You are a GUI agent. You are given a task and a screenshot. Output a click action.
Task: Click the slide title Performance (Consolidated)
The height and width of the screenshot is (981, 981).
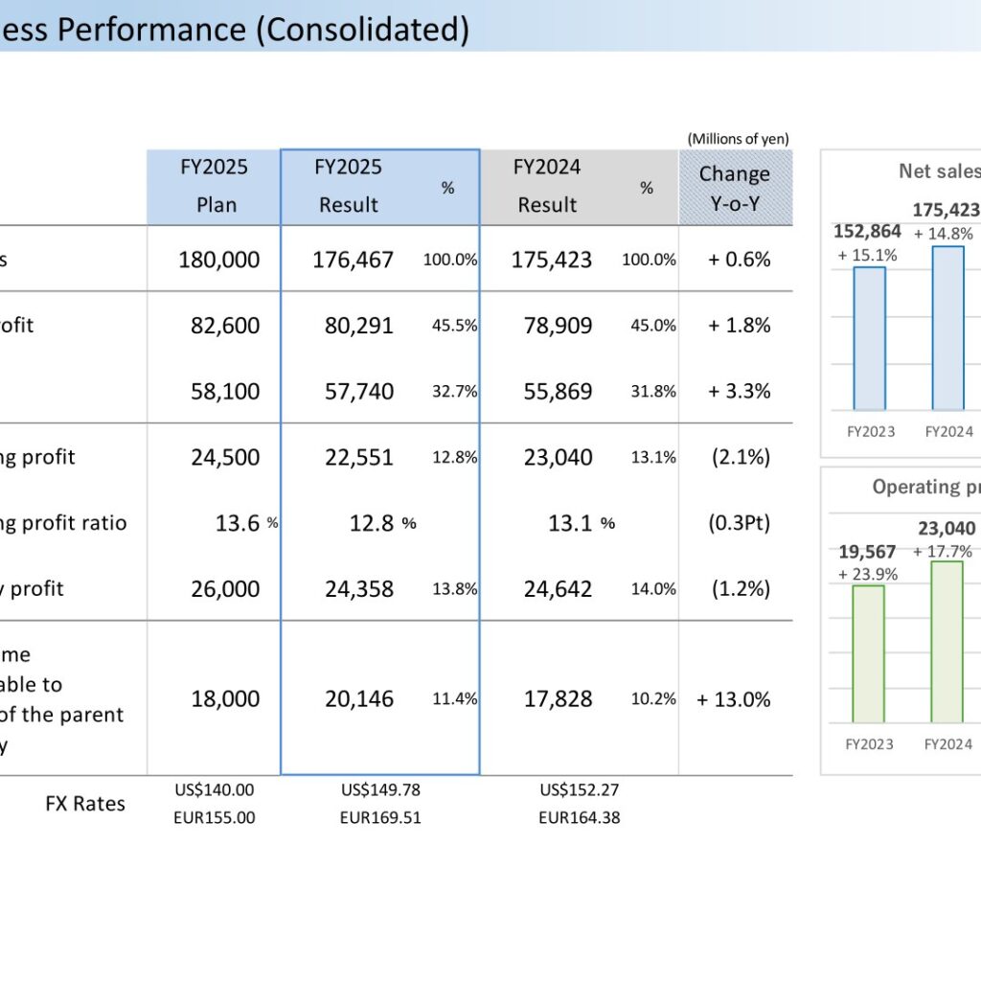tap(263, 30)
